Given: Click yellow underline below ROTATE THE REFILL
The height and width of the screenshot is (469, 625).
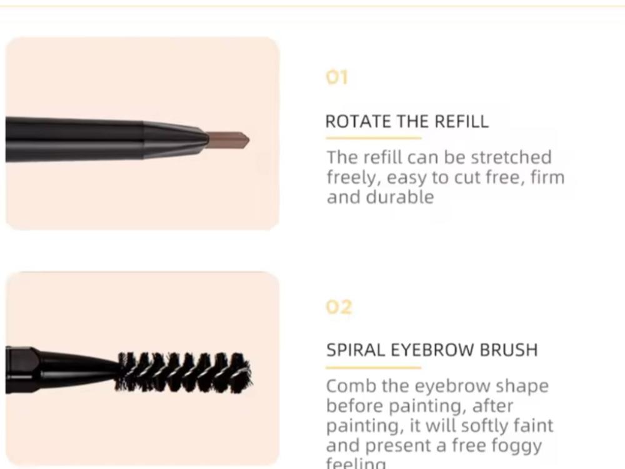Looking at the screenshot, I should coord(374,138).
